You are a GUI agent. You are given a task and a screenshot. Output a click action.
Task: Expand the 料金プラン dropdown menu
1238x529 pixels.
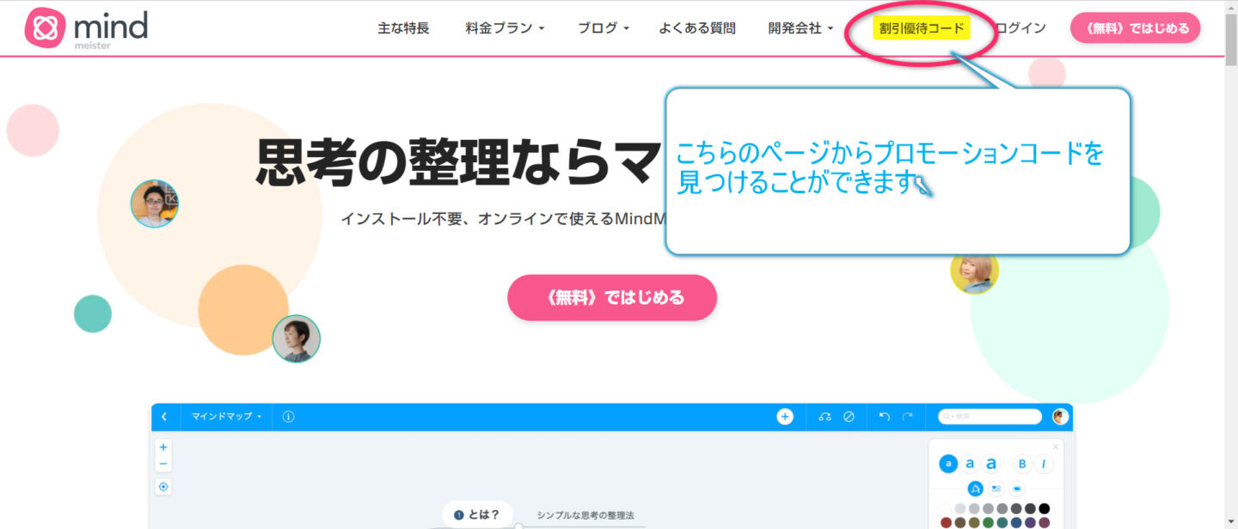pos(506,28)
